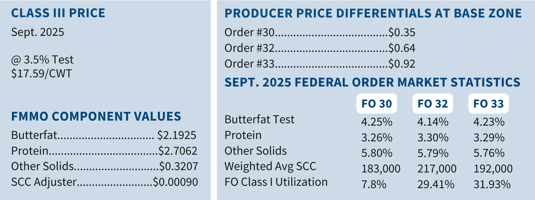Click the FO 30 column badge
This screenshot has height=200, width=535.
377,104
